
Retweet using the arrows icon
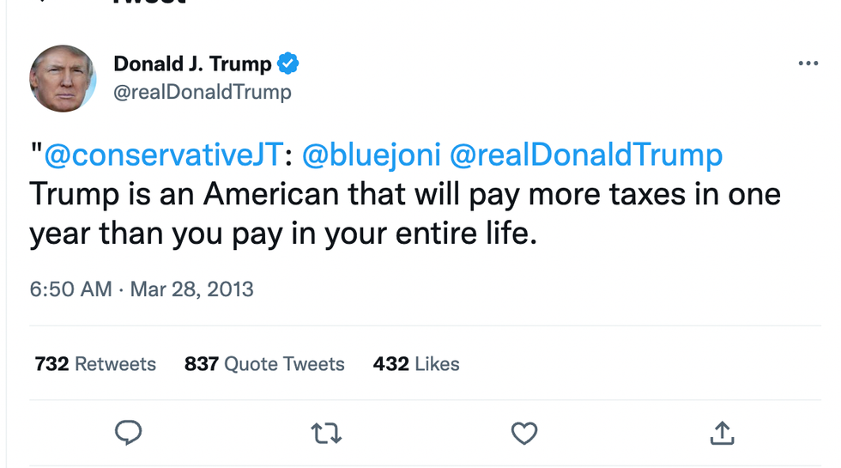(x=326, y=434)
